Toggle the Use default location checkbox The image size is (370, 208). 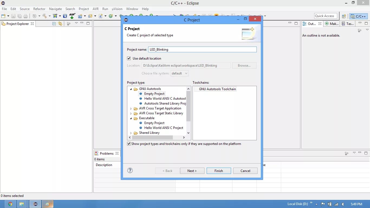[129, 58]
